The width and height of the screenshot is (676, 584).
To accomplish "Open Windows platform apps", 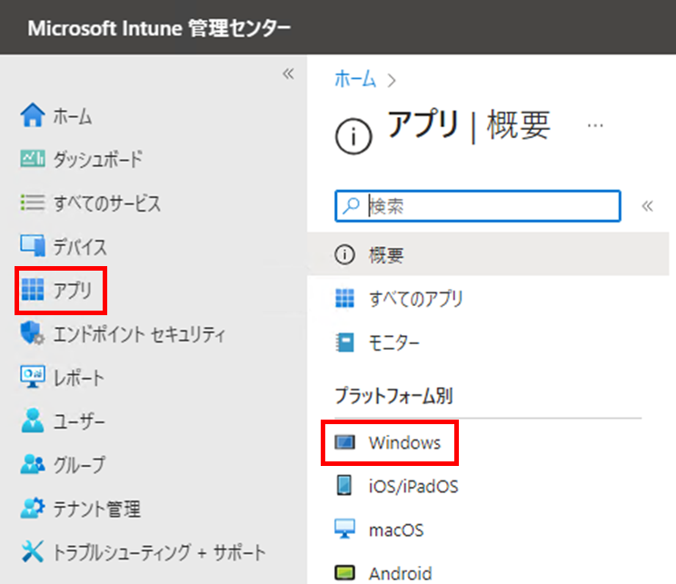I will click(x=389, y=442).
